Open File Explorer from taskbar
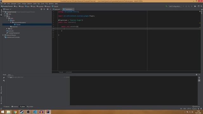The height and width of the screenshot is (114, 203). [9, 112]
